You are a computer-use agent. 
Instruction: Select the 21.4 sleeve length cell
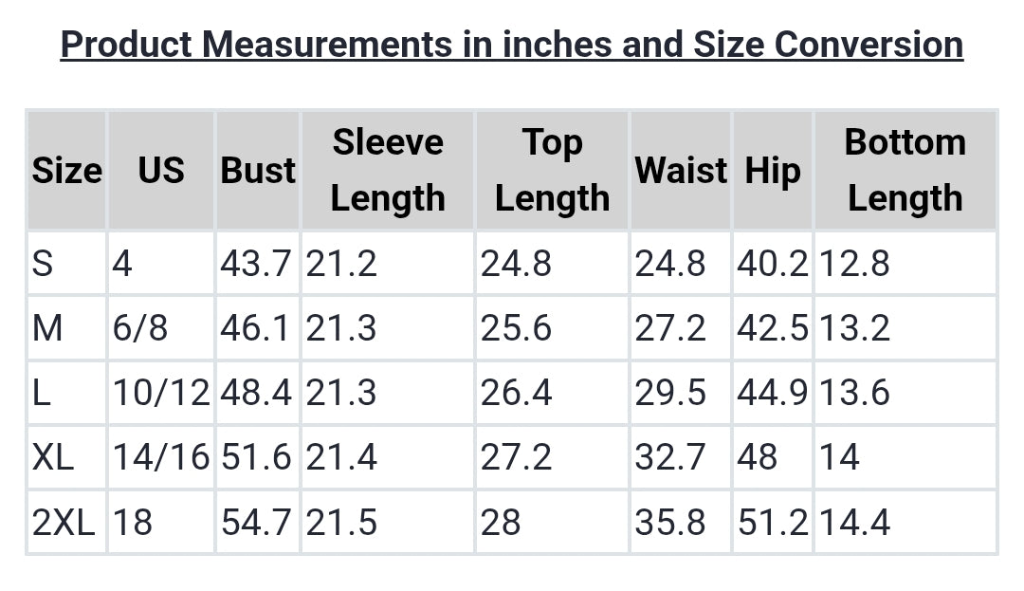(341, 457)
